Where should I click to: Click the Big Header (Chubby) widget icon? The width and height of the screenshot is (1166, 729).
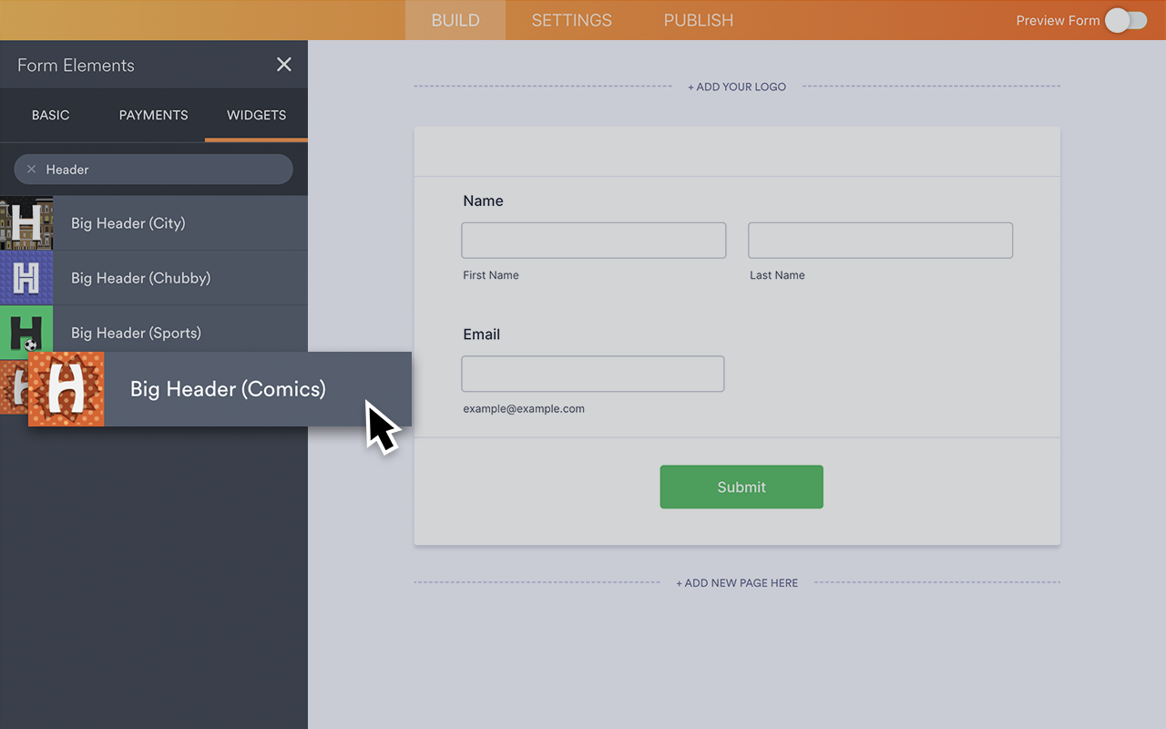tap(26, 278)
